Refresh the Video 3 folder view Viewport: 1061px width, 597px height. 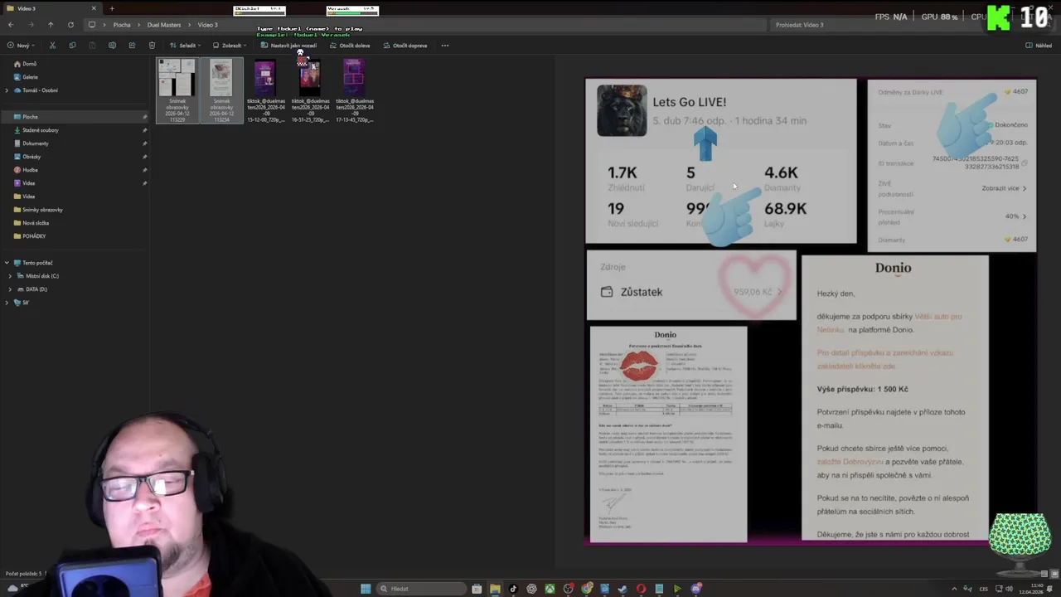point(70,25)
